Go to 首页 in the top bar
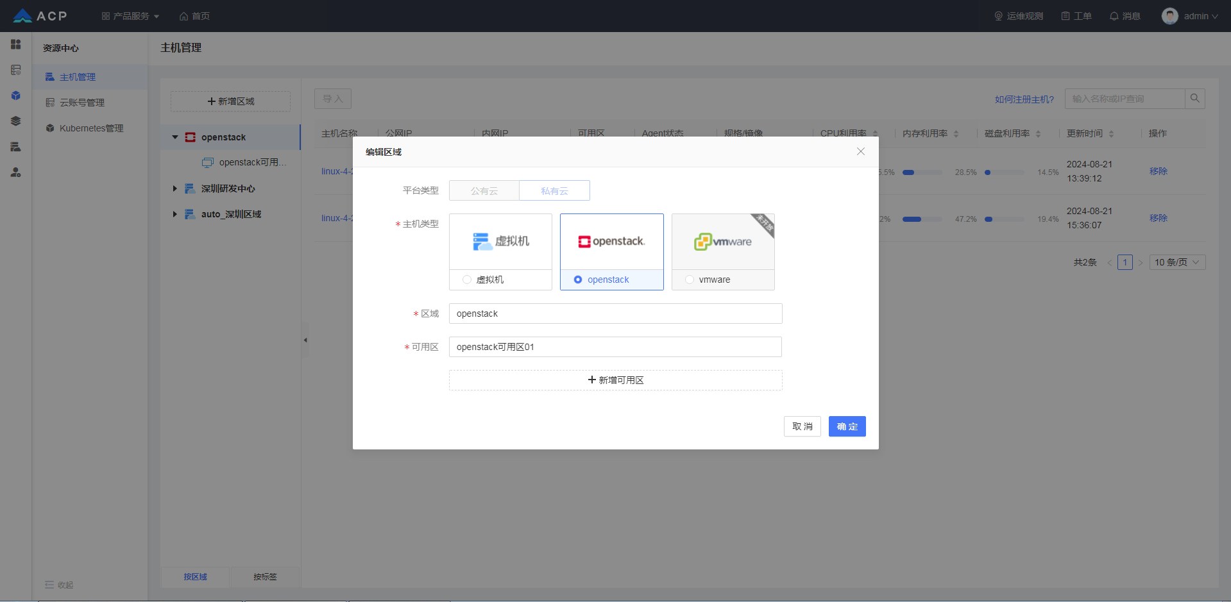This screenshot has width=1231, height=602. pyautogui.click(x=194, y=16)
